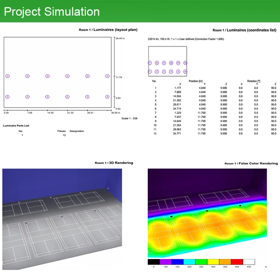Click luminaire marker 7 in coordinates diagram
Screen dimensions: 280x280
click(150, 63)
